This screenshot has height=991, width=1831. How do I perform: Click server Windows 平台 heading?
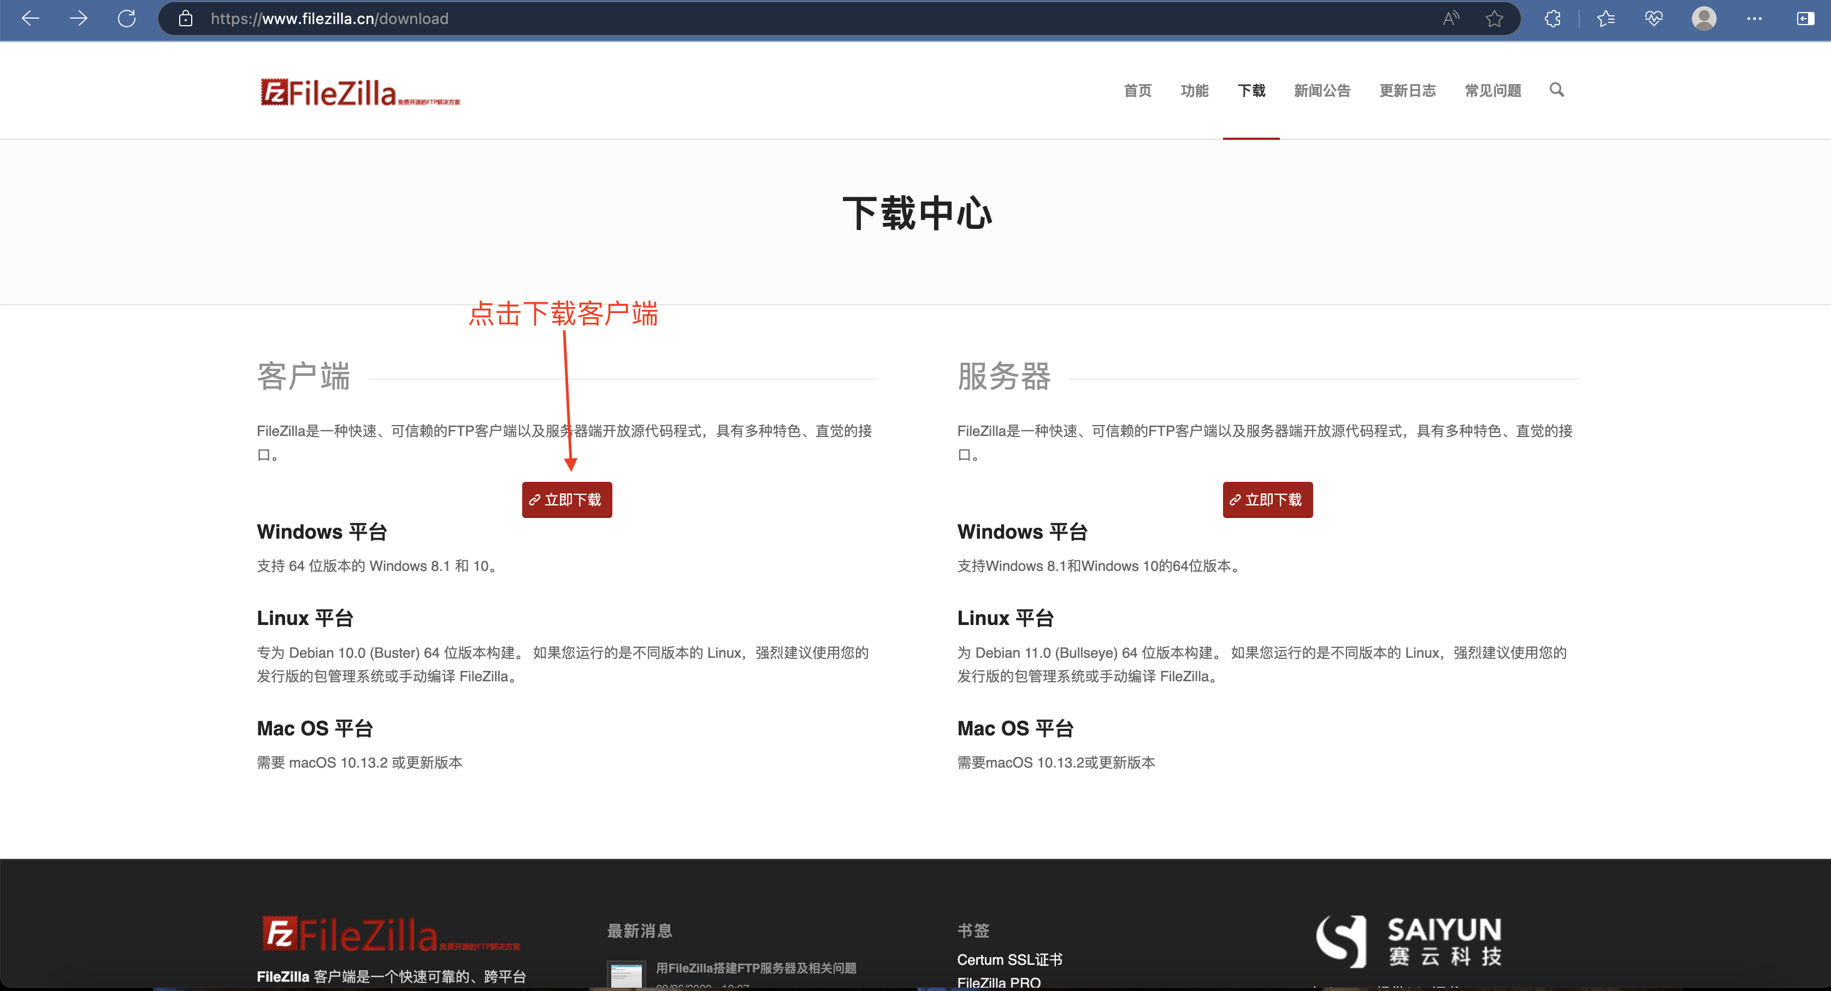click(x=1023, y=532)
